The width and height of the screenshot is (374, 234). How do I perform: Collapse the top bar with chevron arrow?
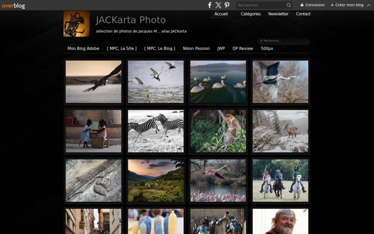369,5
